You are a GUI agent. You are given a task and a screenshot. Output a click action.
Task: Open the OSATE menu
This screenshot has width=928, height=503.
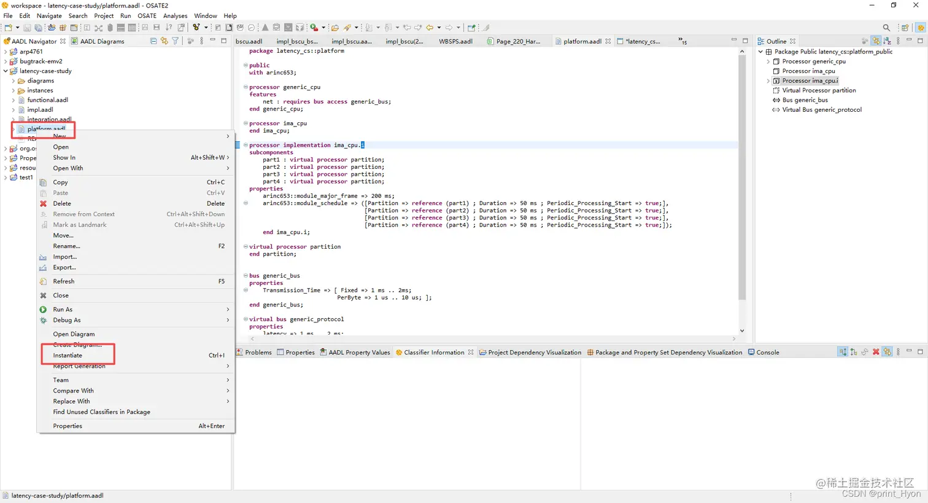click(x=147, y=16)
